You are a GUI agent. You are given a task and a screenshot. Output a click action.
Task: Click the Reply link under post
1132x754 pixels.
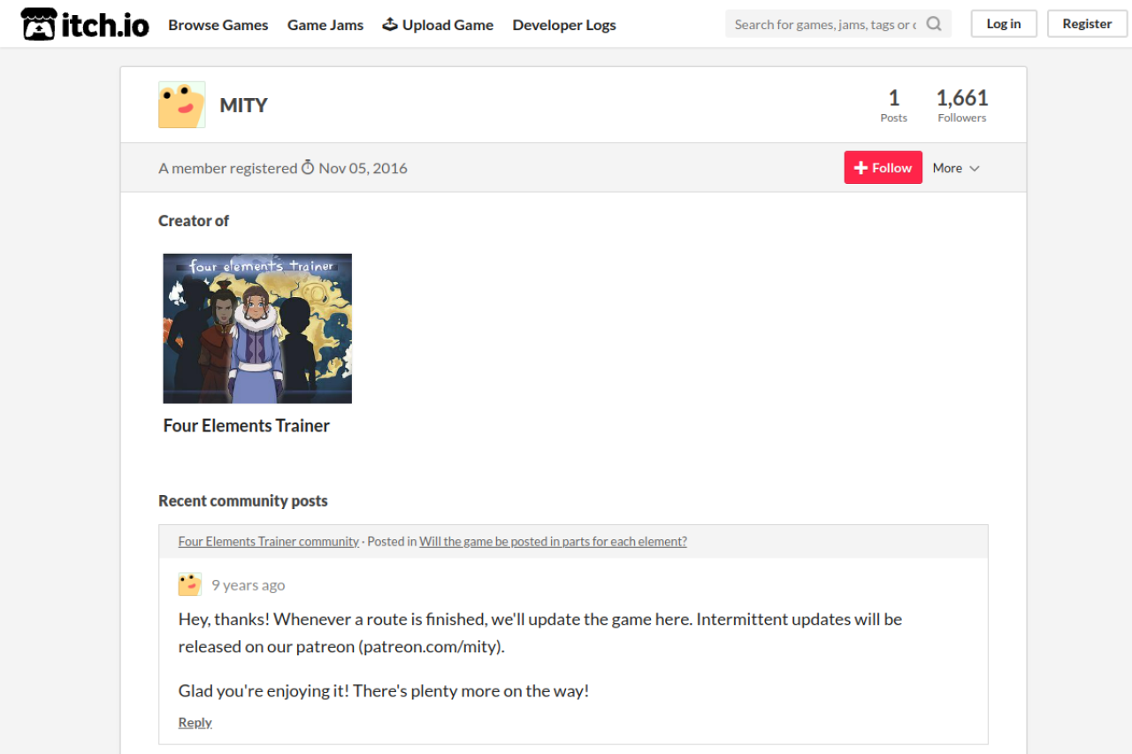195,722
